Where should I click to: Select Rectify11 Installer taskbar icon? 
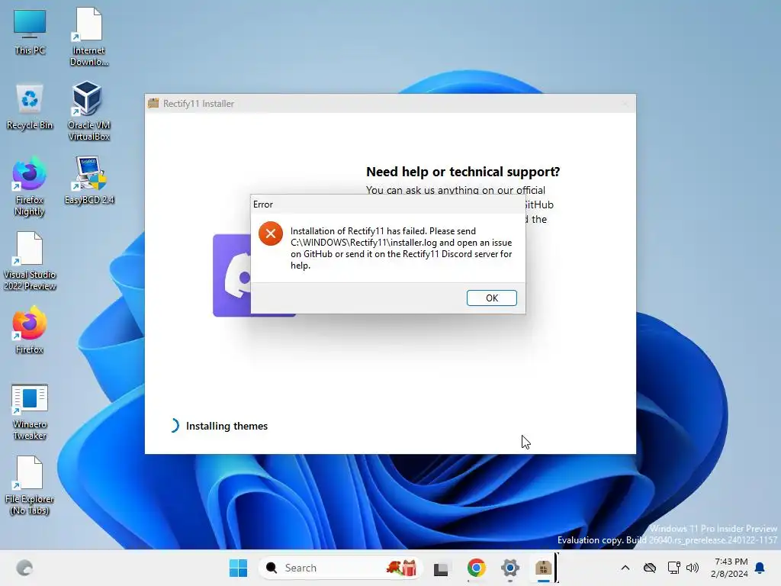[543, 568]
